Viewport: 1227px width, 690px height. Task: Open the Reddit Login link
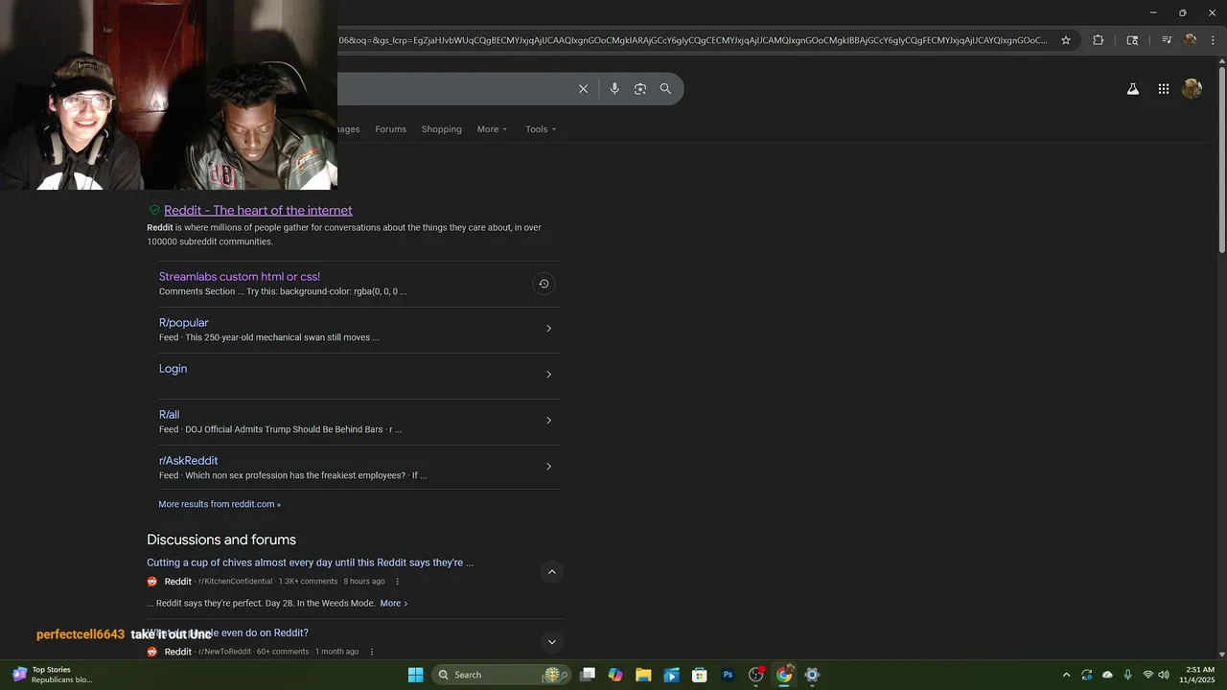173,369
